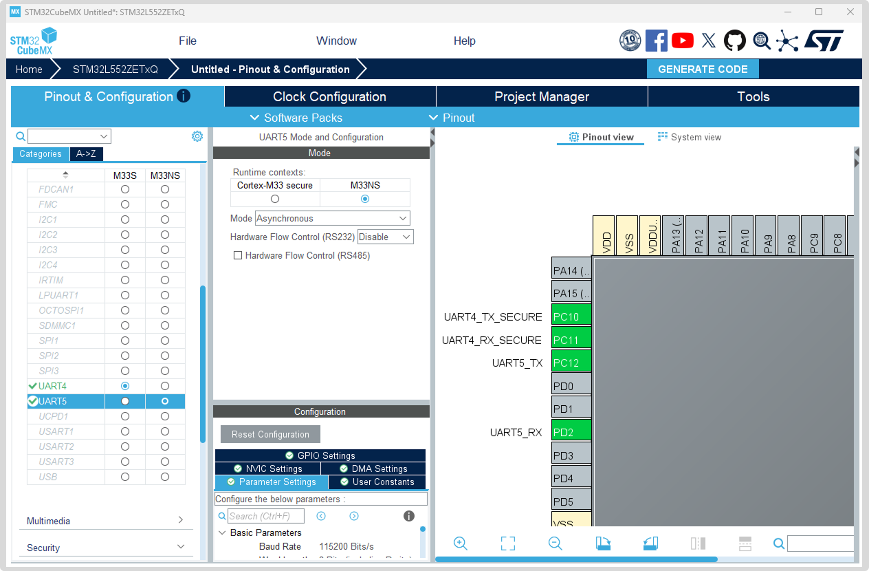Switch to the Clock Configuration tab
Screen dimensions: 869x571
click(329, 96)
